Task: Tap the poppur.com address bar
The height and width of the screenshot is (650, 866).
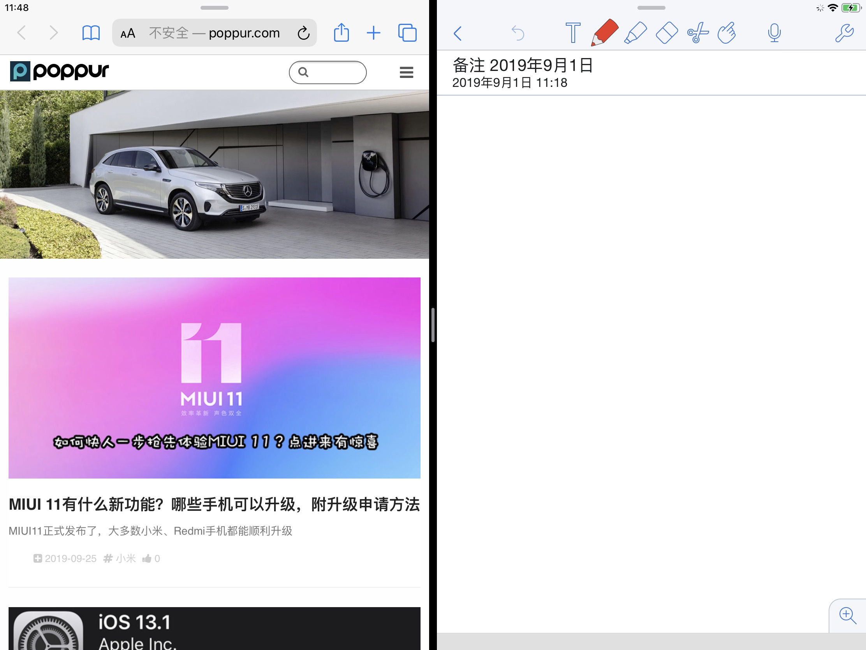Action: tap(214, 33)
